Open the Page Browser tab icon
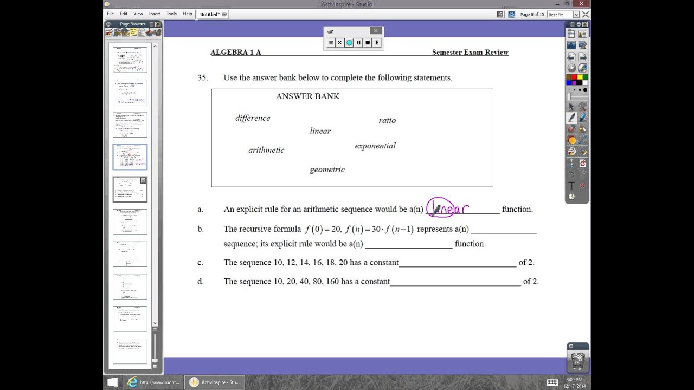Image resolution: width=694 pixels, height=390 pixels. click(108, 32)
